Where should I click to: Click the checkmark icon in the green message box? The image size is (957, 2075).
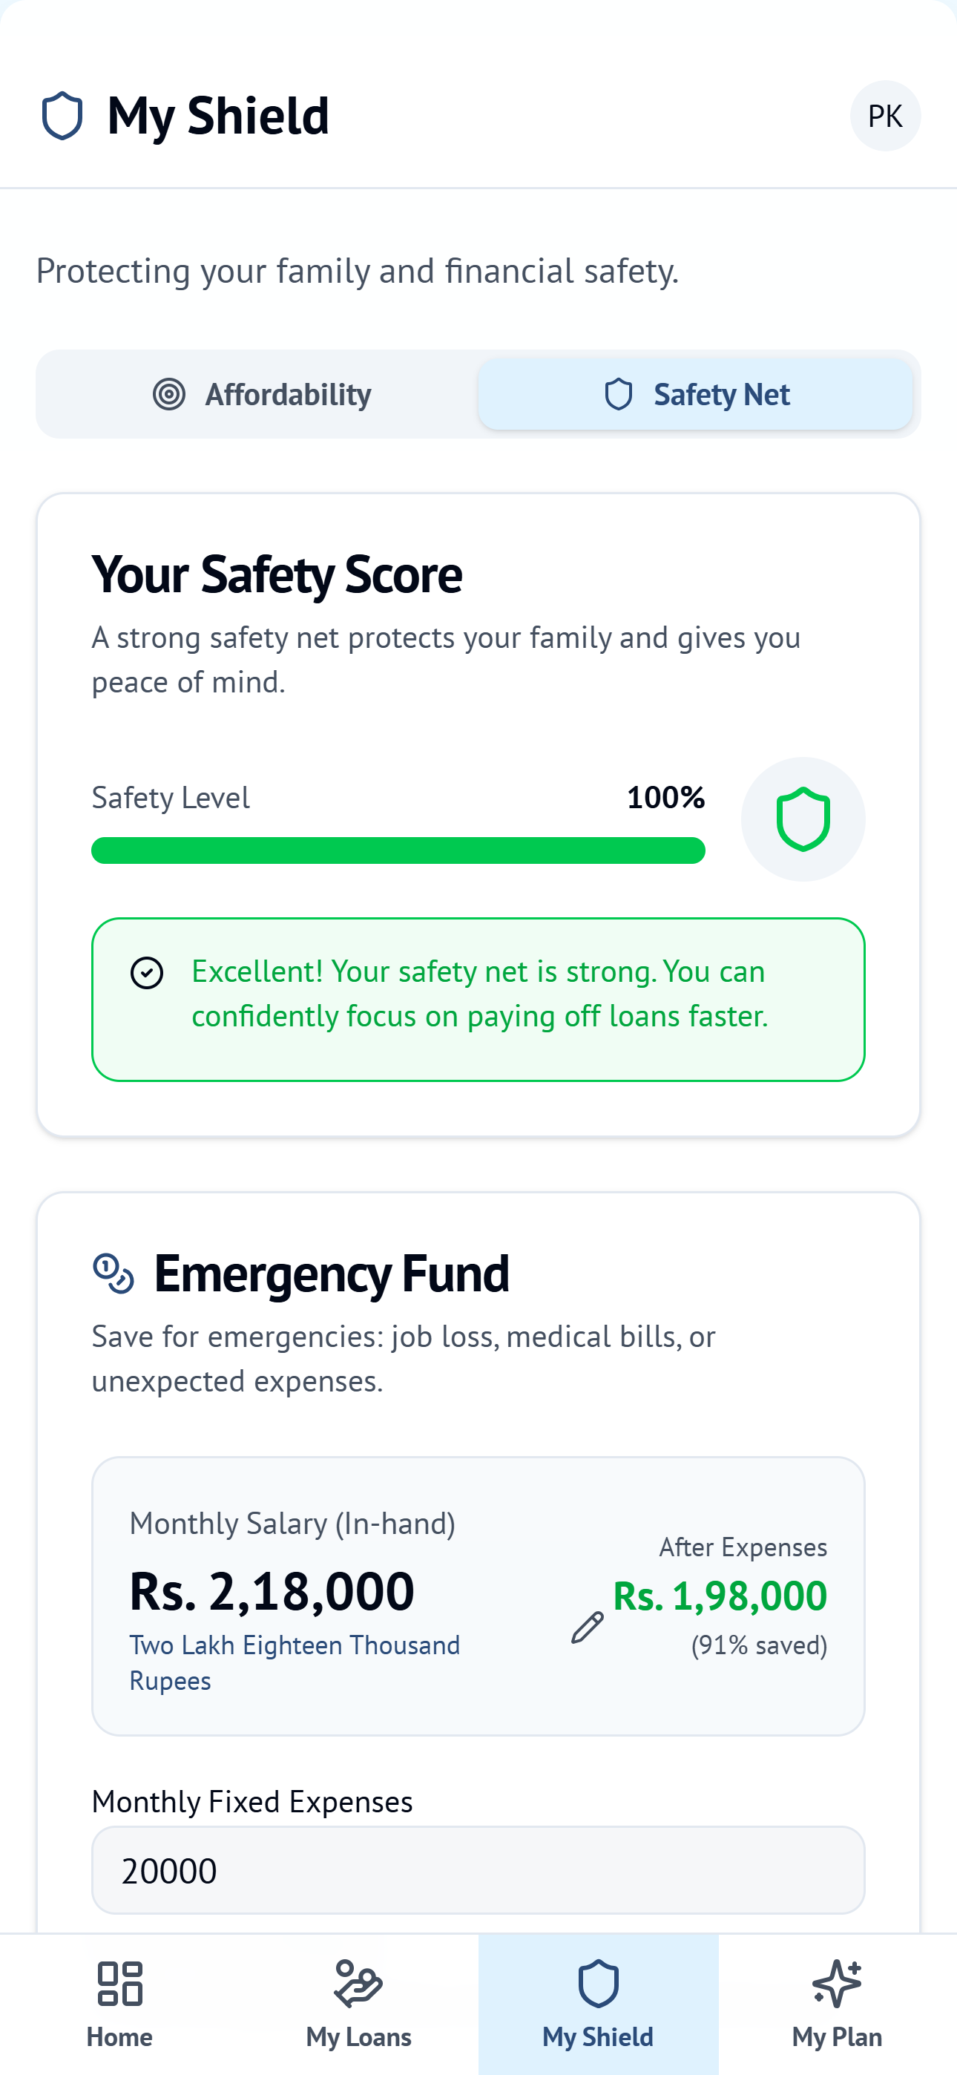point(147,972)
